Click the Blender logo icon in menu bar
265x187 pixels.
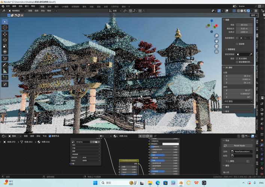(3, 6)
